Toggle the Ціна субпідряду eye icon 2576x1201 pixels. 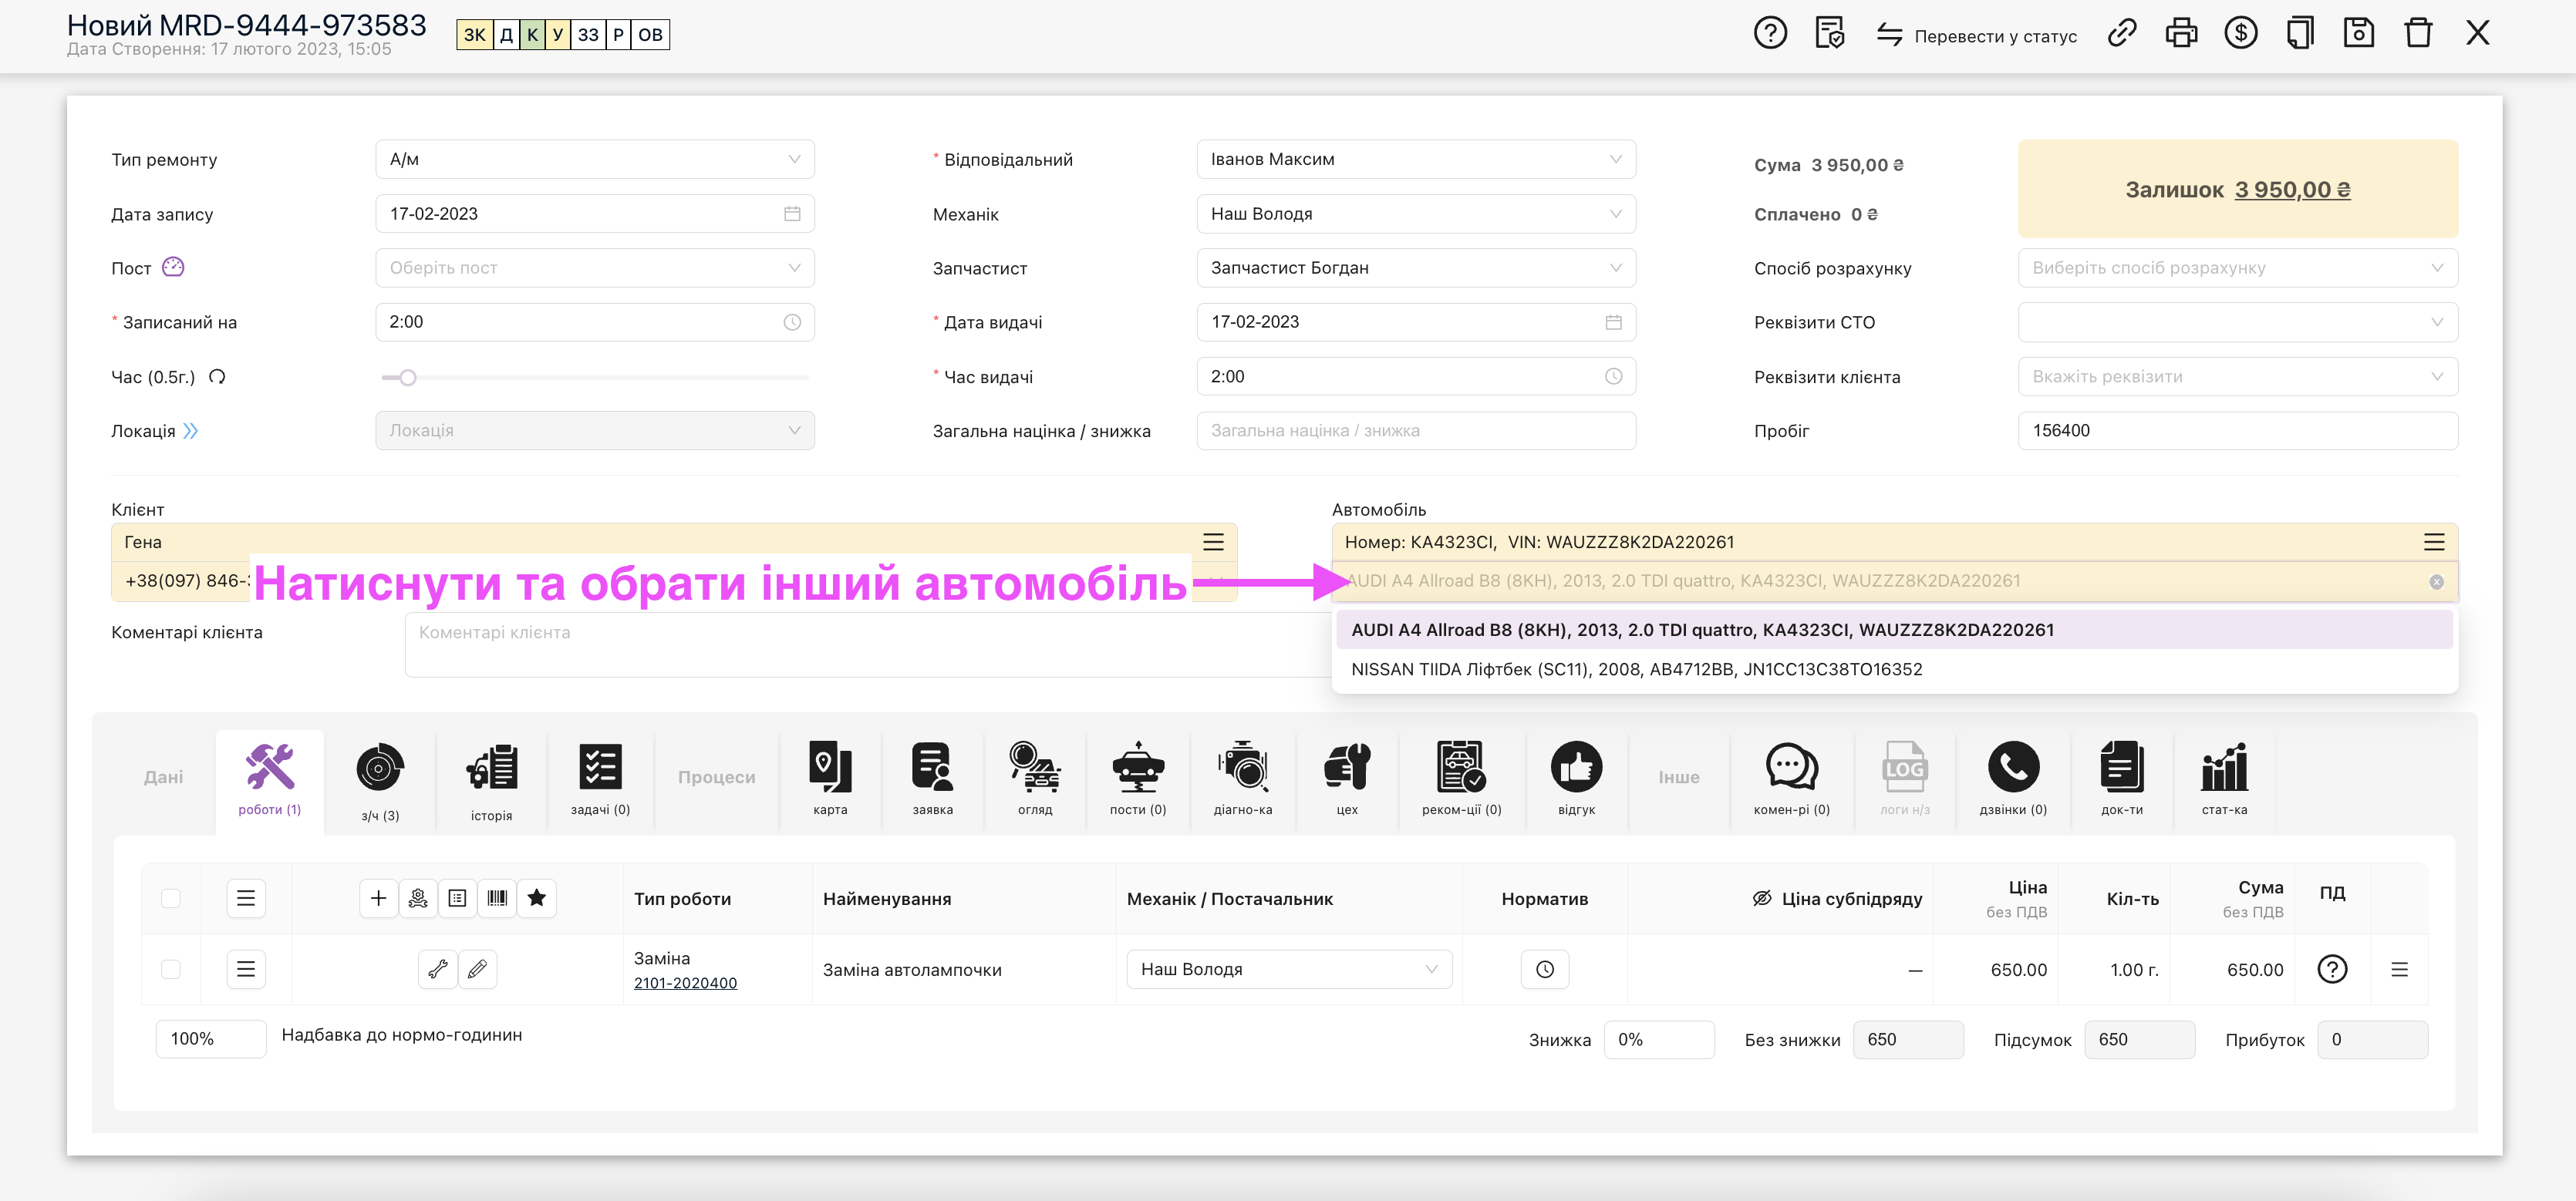[1761, 898]
